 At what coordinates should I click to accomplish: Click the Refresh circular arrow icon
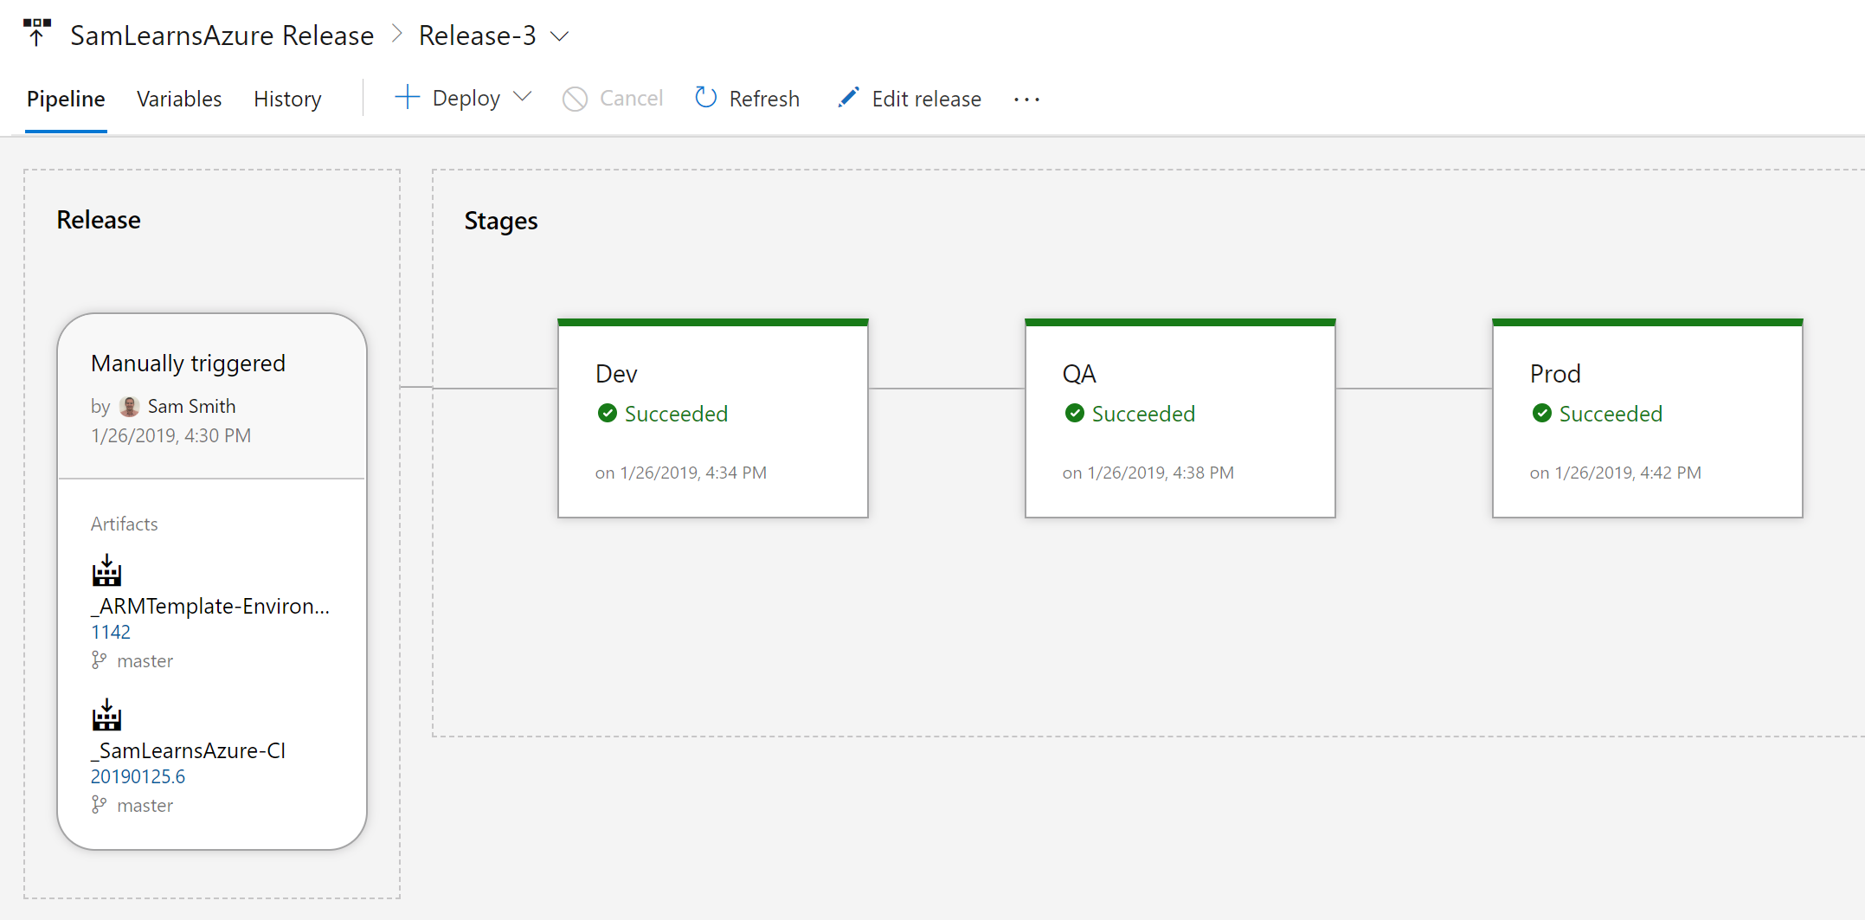click(x=705, y=98)
